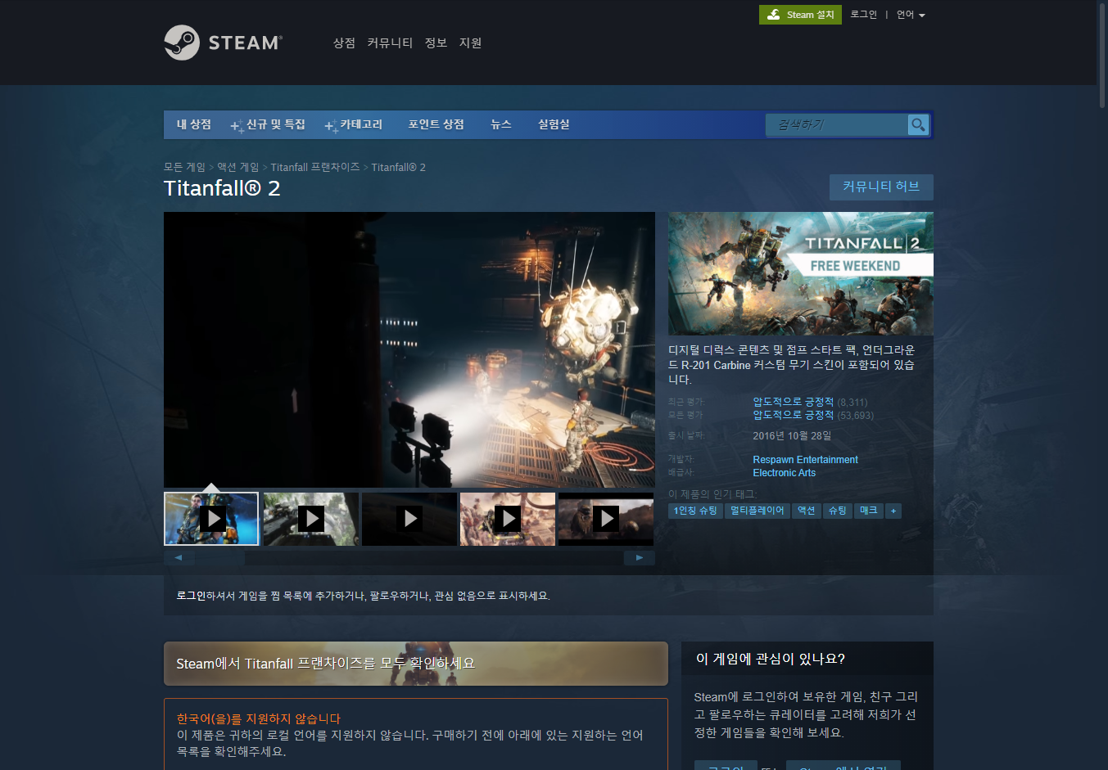Click the 검색하기 search input field
Image resolution: width=1108 pixels, height=770 pixels.
[836, 124]
